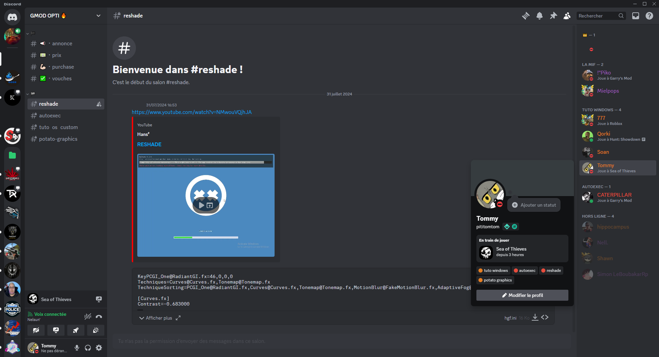Open the purchase channel

pyautogui.click(x=66, y=67)
